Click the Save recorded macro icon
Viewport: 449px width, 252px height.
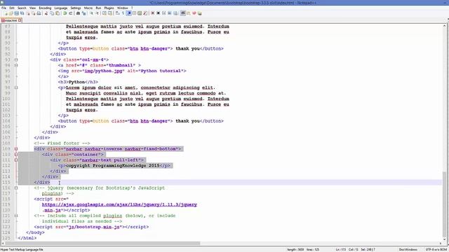point(175,13)
